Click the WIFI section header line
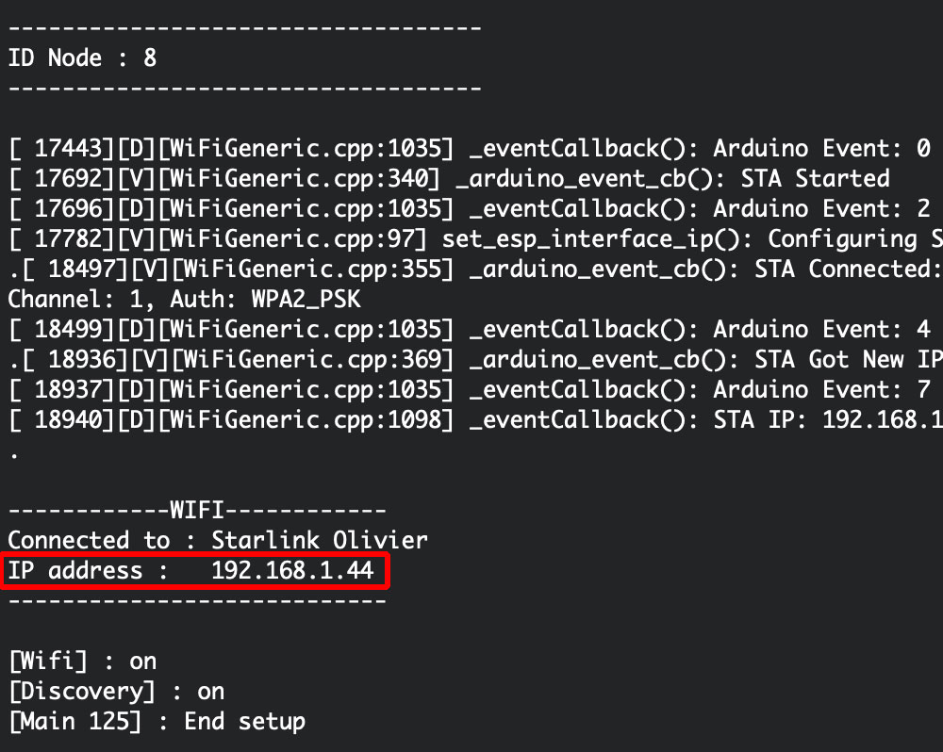Viewport: 943px width, 752px height. [197, 511]
